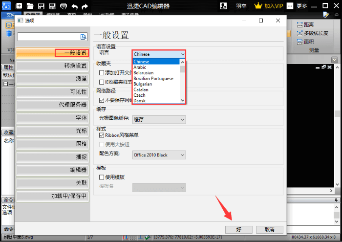The height and width of the screenshot is (242, 342).
Task: Choose Arabic from the language list
Action: click(x=156, y=67)
